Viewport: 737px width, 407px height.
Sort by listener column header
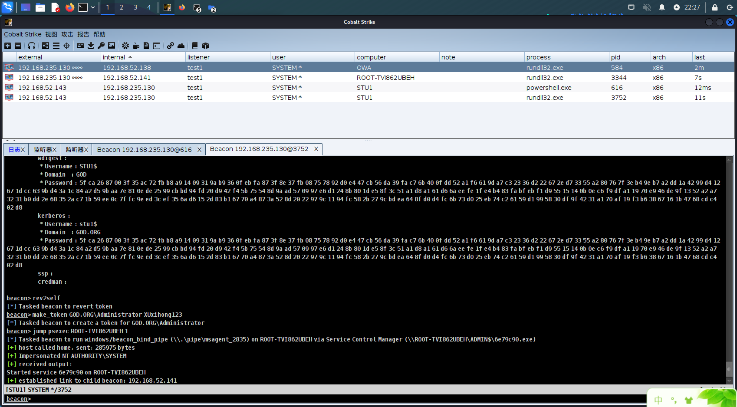(227, 57)
